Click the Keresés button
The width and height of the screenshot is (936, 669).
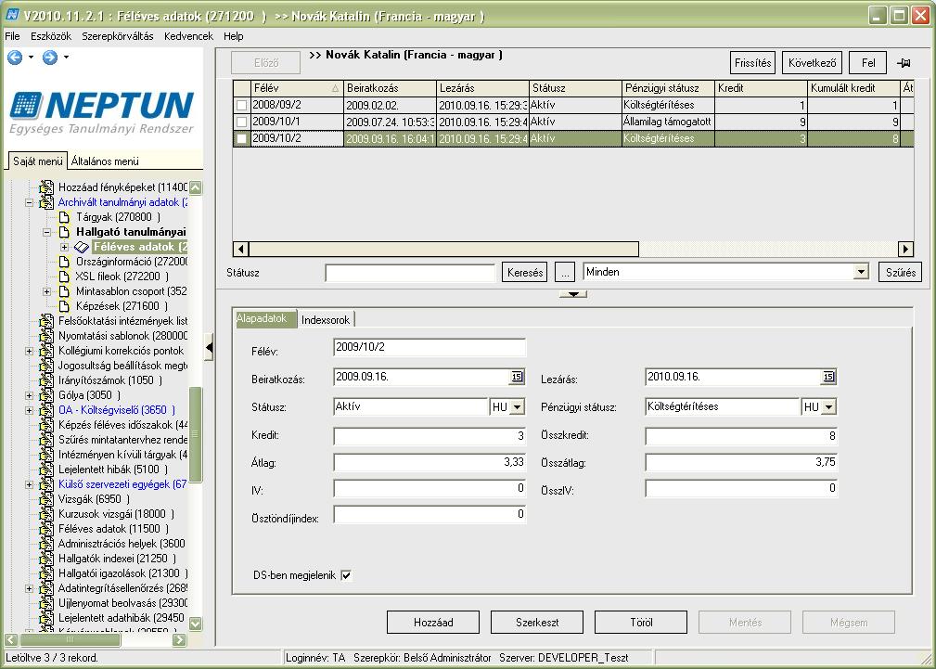point(525,273)
